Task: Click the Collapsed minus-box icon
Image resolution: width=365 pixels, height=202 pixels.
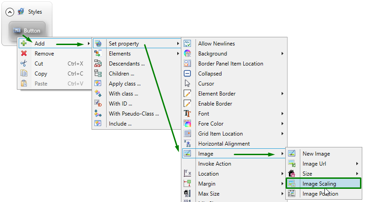Action: point(187,74)
